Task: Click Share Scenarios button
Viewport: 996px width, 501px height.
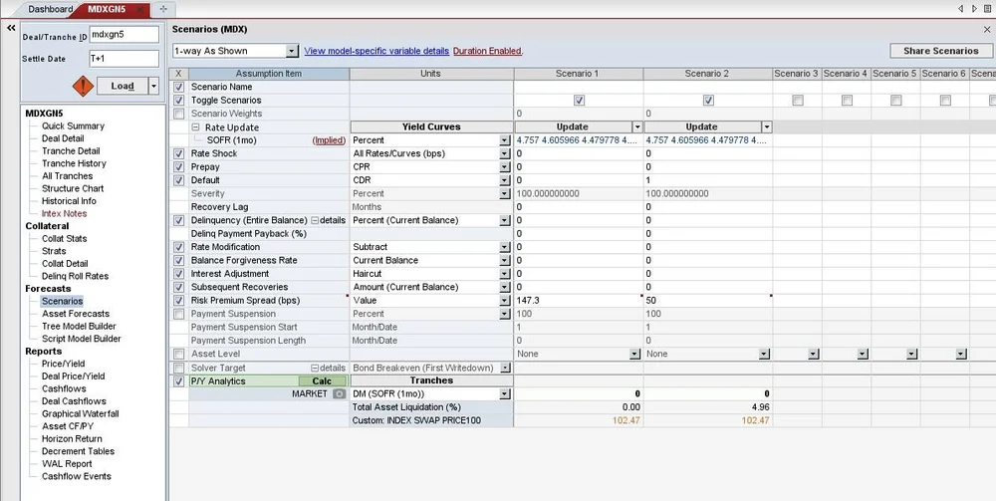Action: click(941, 51)
